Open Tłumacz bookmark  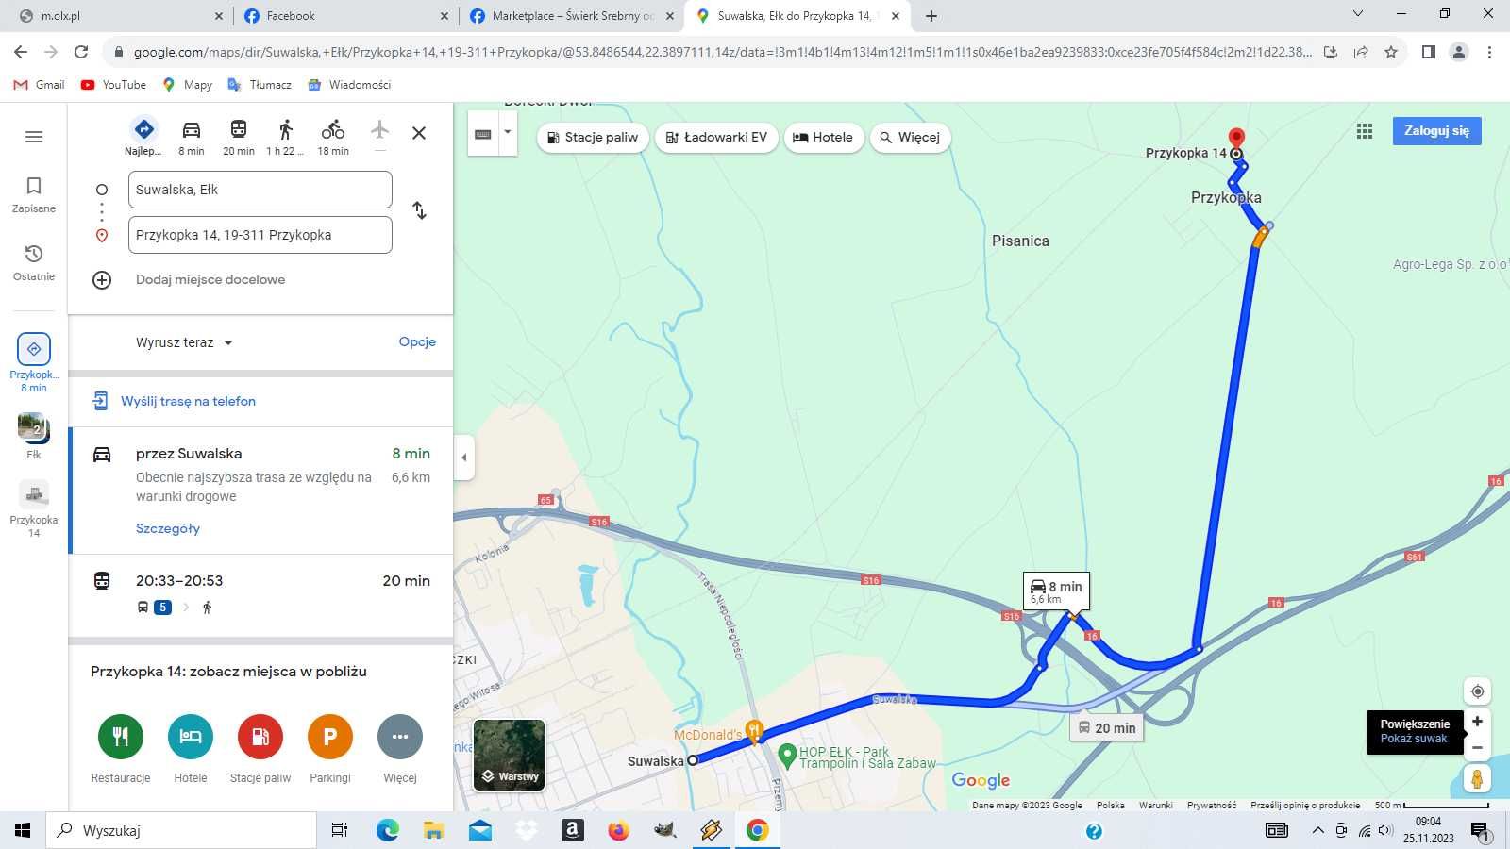click(x=260, y=85)
